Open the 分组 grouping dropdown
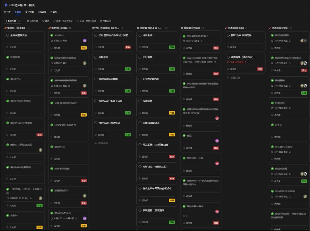The width and height of the screenshot is (310, 231). point(86,21)
